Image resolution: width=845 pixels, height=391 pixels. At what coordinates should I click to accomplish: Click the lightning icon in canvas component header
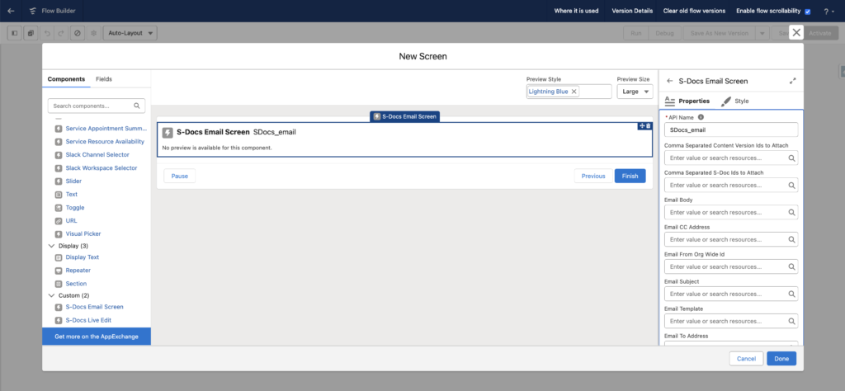click(x=168, y=133)
